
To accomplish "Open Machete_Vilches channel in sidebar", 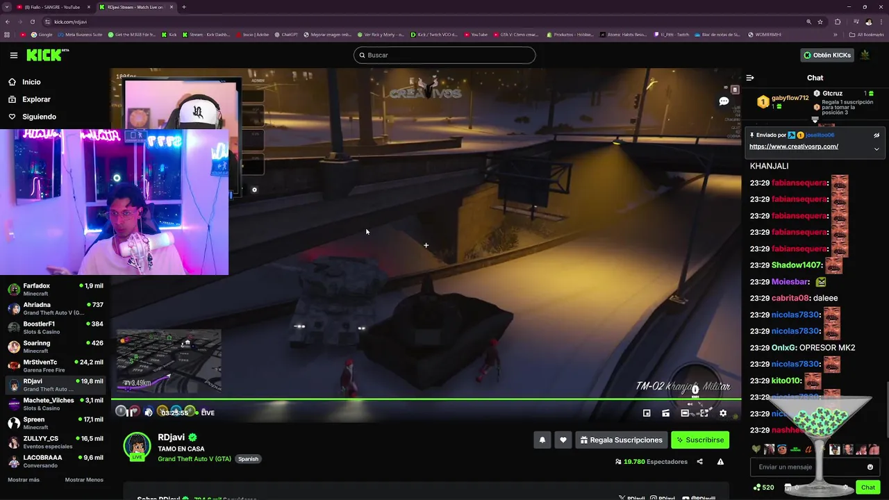I will pos(56,403).
